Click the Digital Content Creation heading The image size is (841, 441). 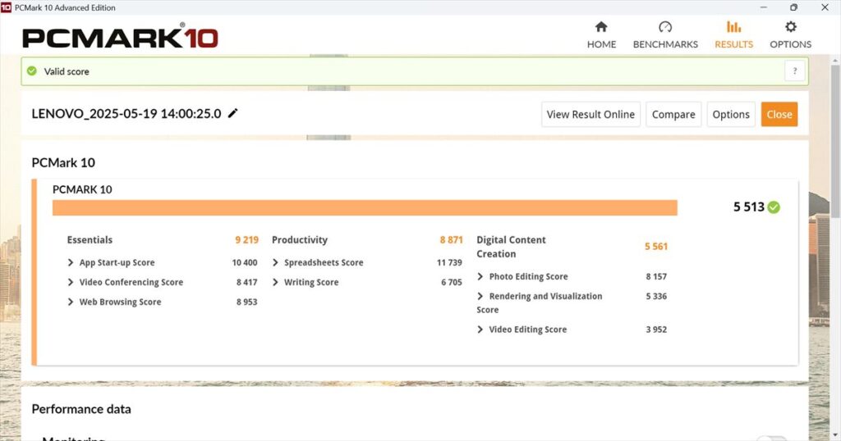[x=511, y=247]
